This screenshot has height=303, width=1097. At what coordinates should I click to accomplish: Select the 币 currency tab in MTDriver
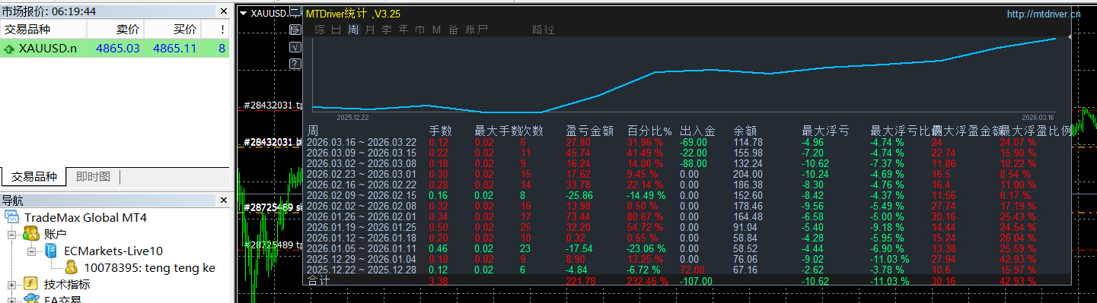[x=420, y=30]
